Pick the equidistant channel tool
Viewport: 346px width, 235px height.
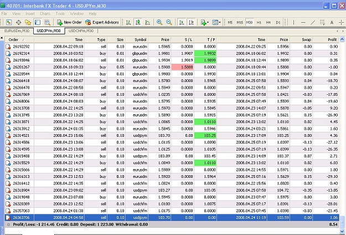tap(322, 22)
